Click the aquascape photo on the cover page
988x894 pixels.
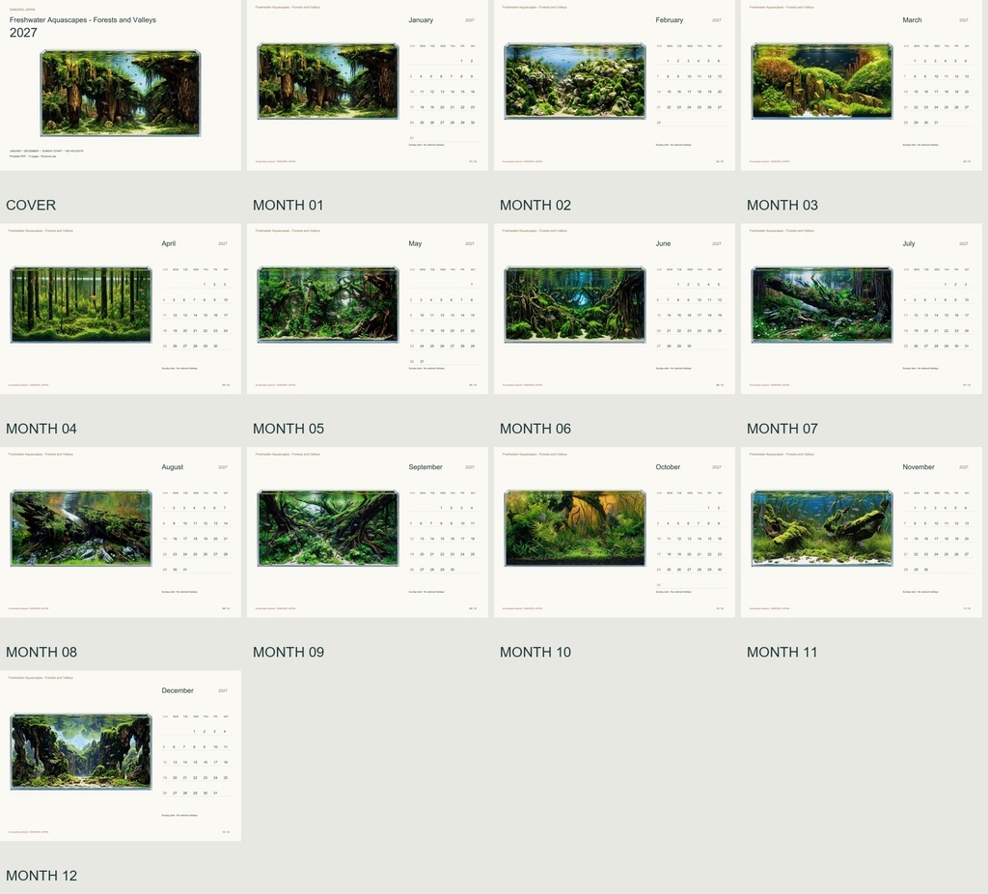point(121,93)
